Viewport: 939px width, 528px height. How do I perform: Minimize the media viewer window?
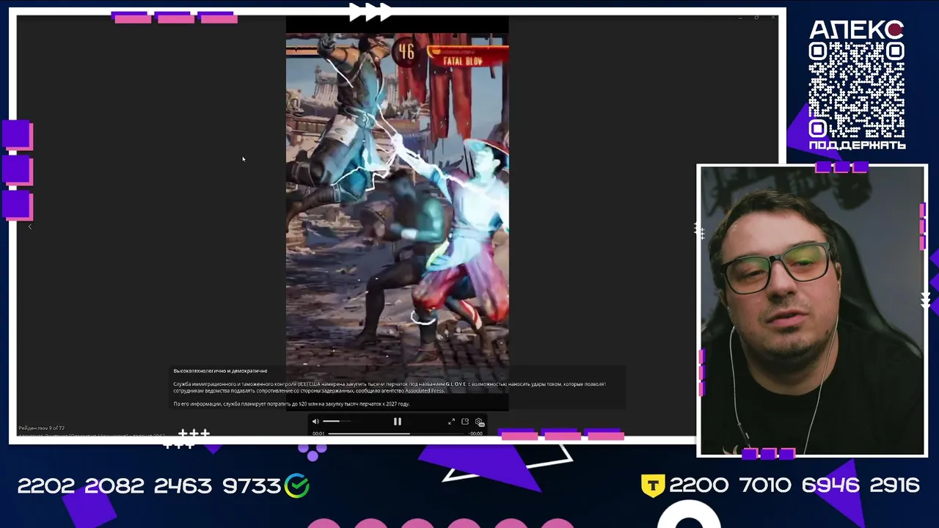[740, 17]
